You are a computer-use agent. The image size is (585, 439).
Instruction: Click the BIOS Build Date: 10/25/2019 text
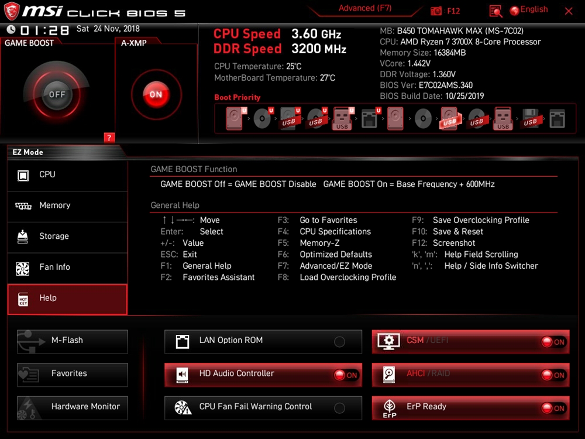tap(432, 97)
